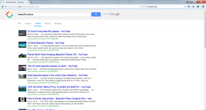Click the green URL under TOP 20 result
The height and width of the screenshot is (110, 206).
pyautogui.click(x=43, y=94)
